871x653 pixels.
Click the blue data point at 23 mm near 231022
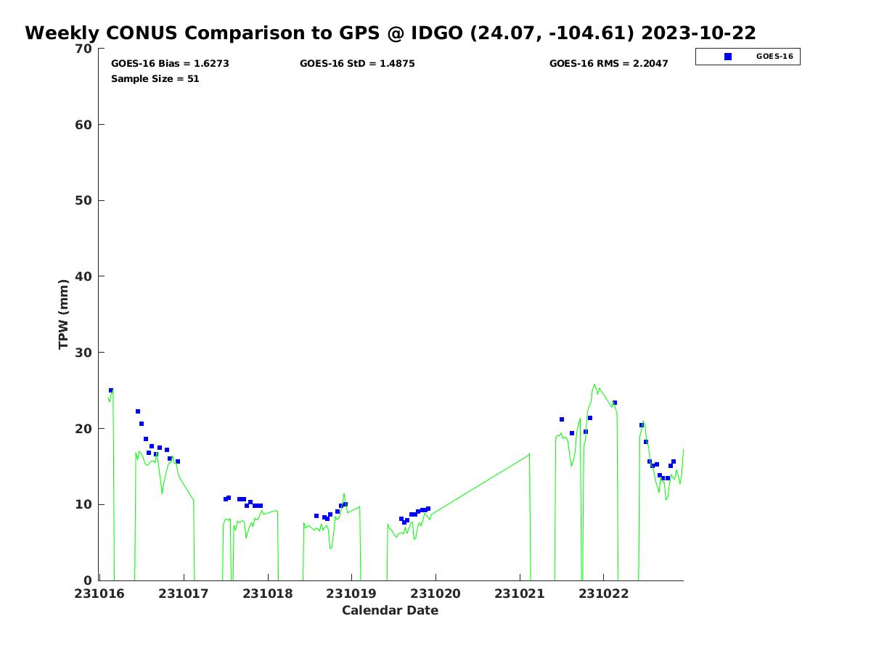[x=615, y=403]
